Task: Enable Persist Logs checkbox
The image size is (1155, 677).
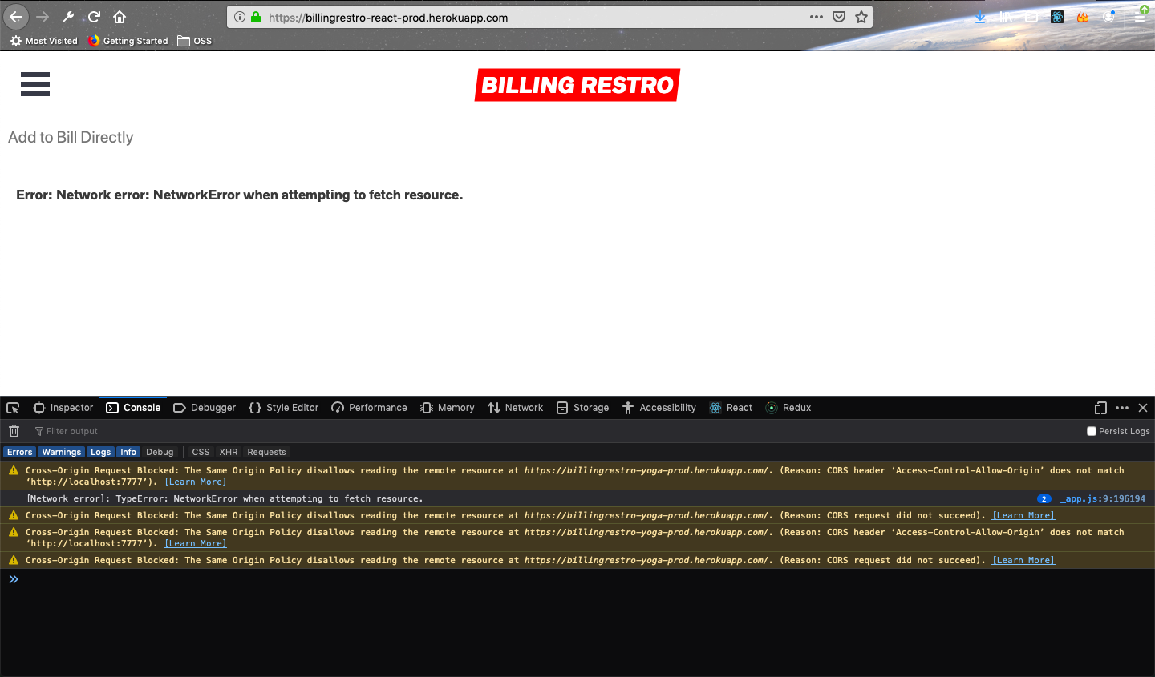Action: (1092, 431)
